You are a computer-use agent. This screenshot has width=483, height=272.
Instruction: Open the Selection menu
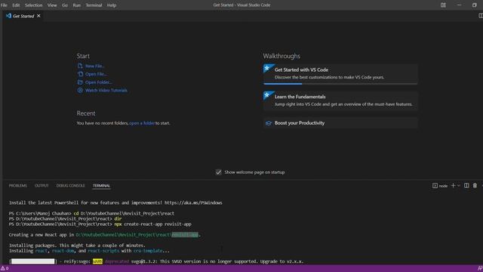[x=33, y=5]
